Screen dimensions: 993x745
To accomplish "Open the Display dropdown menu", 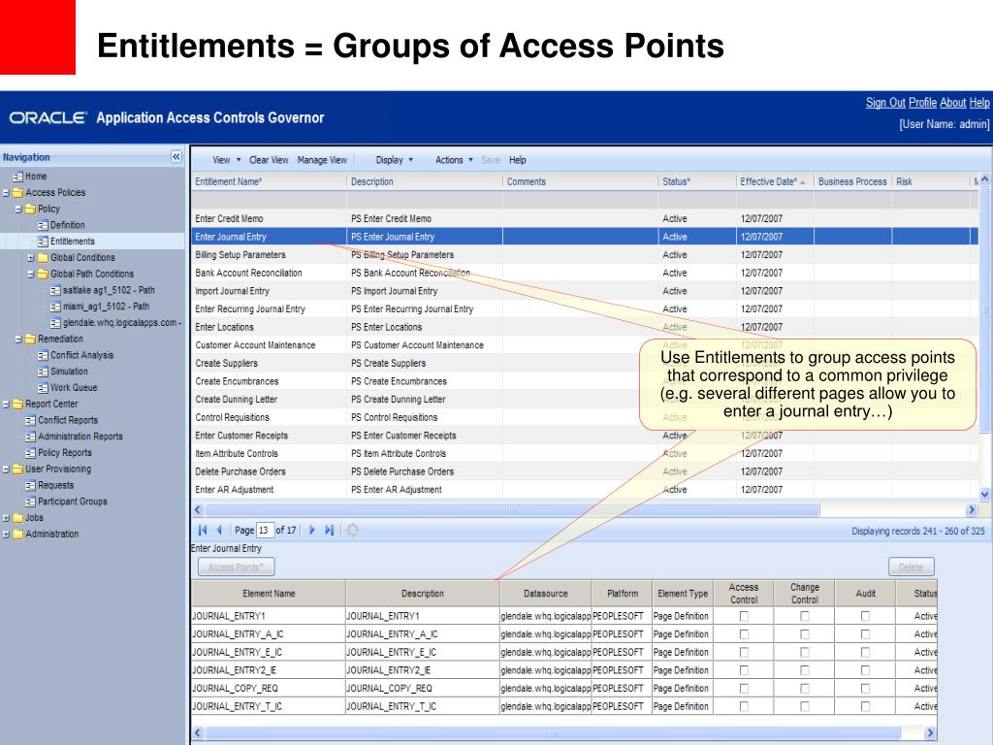I will coord(395,160).
